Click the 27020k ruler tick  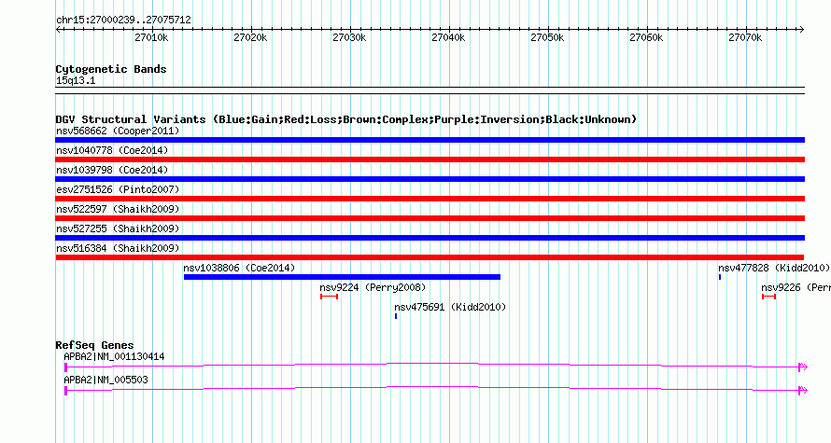(x=250, y=37)
